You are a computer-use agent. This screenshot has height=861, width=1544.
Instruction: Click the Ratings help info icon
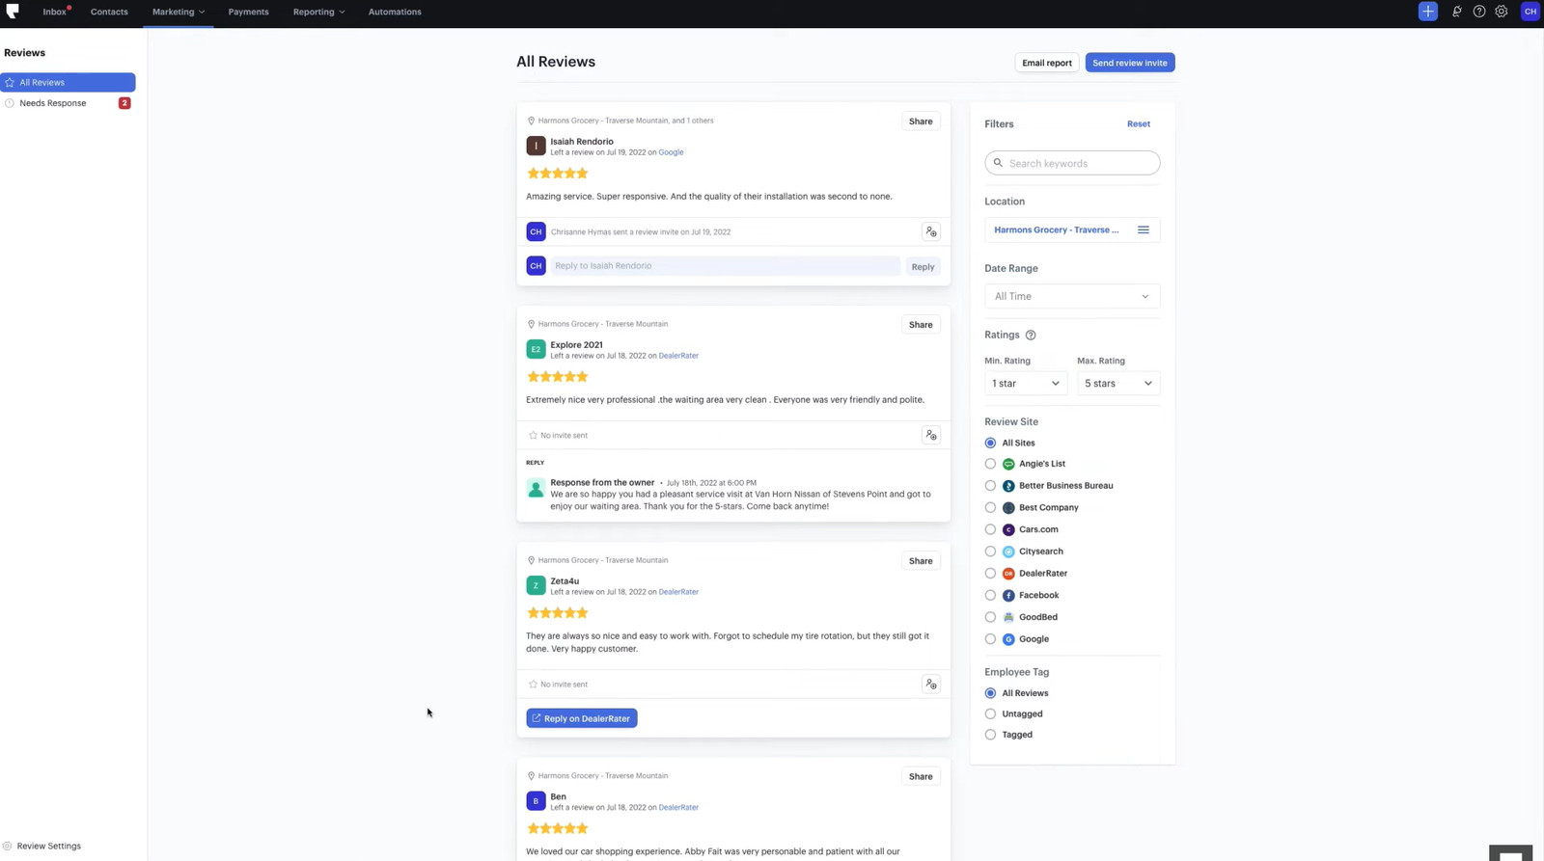1031,336
